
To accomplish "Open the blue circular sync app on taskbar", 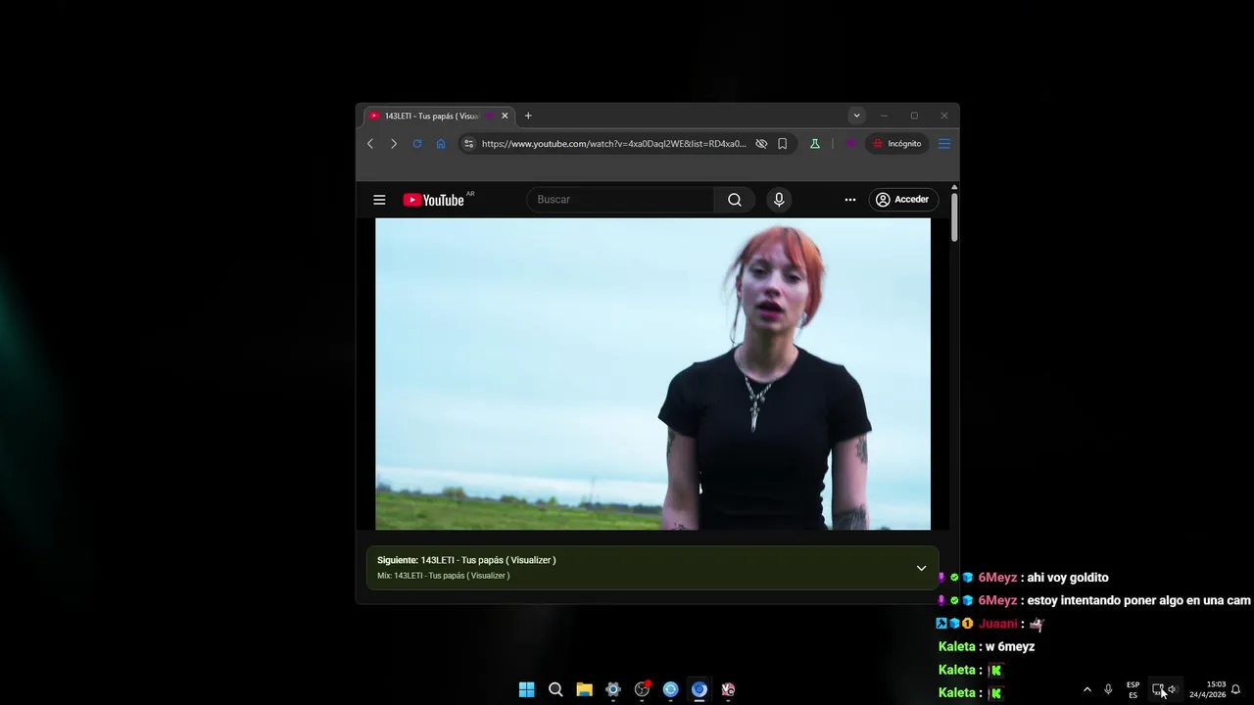I will click(670, 689).
